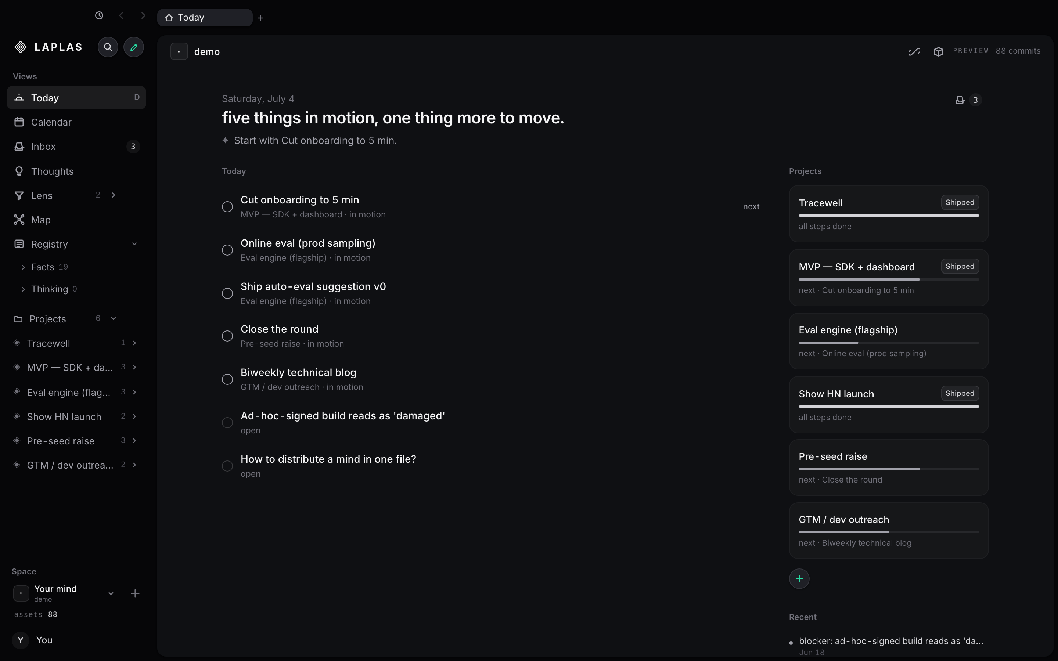1058x661 pixels.
Task: Click the Calendar icon in sidebar
Action: tap(19, 122)
